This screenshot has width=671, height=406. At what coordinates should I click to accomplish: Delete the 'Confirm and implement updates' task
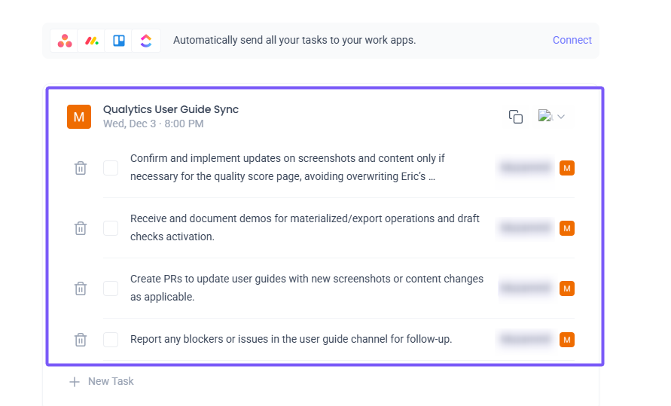coord(81,168)
